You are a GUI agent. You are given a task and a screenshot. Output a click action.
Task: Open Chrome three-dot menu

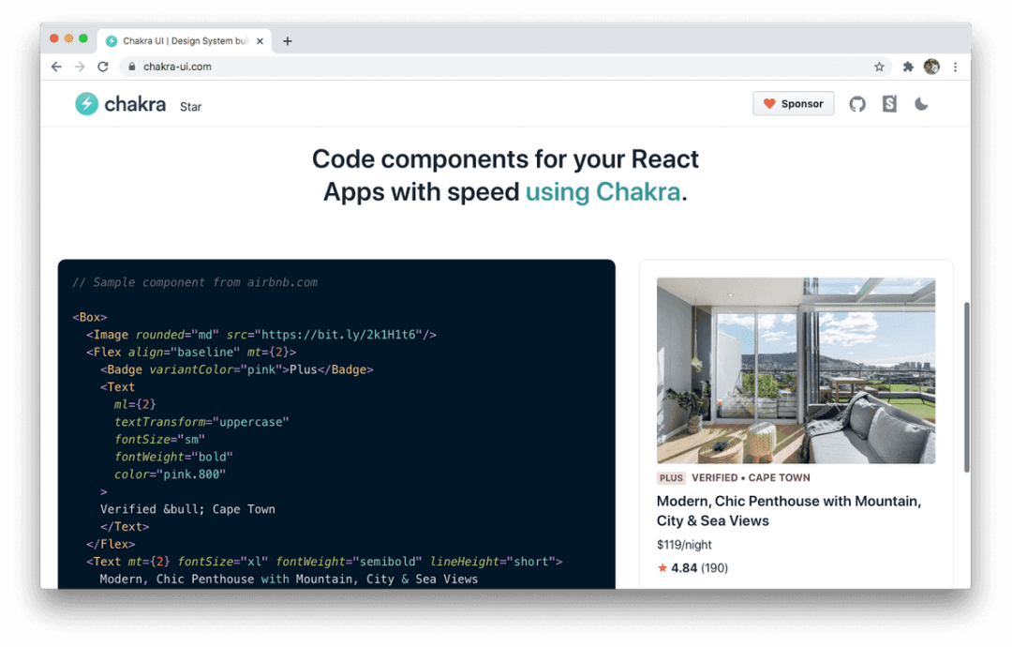tap(955, 67)
